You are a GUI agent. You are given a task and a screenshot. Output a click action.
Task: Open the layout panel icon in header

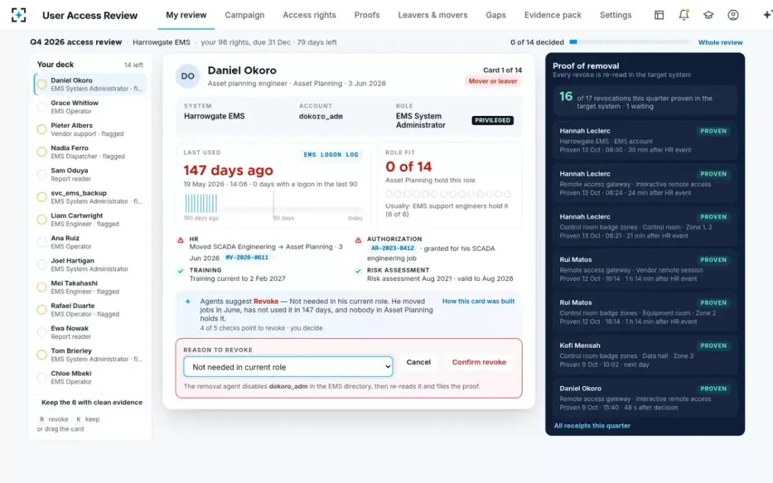point(659,15)
